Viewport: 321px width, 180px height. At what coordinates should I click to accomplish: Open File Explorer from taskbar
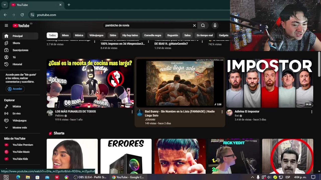28,177
